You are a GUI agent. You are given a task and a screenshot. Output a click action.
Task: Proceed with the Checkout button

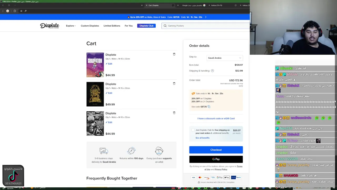[216, 150]
